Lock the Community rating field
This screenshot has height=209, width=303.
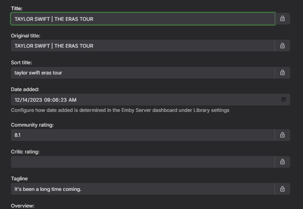tap(283, 135)
